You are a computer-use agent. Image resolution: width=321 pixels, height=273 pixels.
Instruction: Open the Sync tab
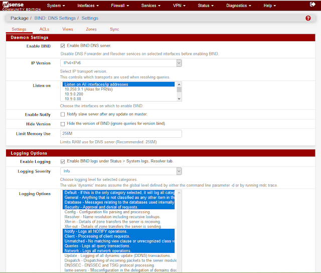tap(114, 29)
